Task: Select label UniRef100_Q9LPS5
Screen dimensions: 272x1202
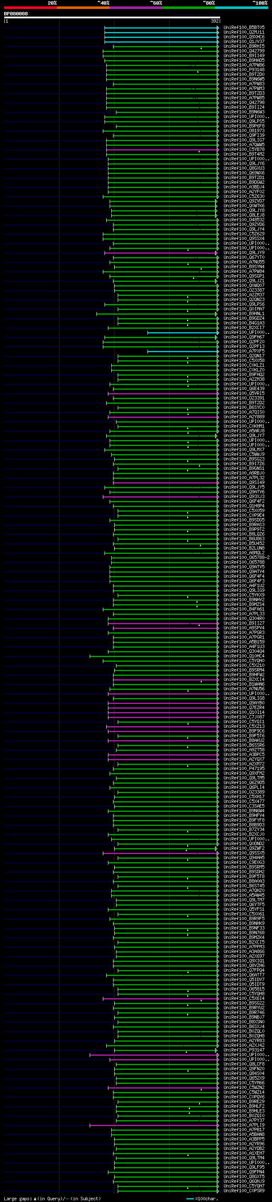Action: pos(244,122)
